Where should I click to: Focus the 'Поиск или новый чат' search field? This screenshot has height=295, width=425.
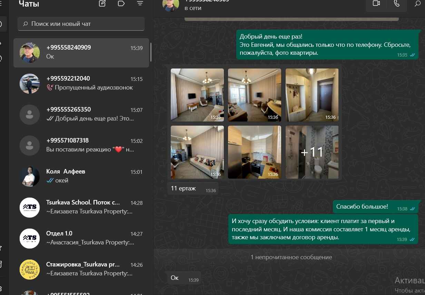click(x=81, y=24)
